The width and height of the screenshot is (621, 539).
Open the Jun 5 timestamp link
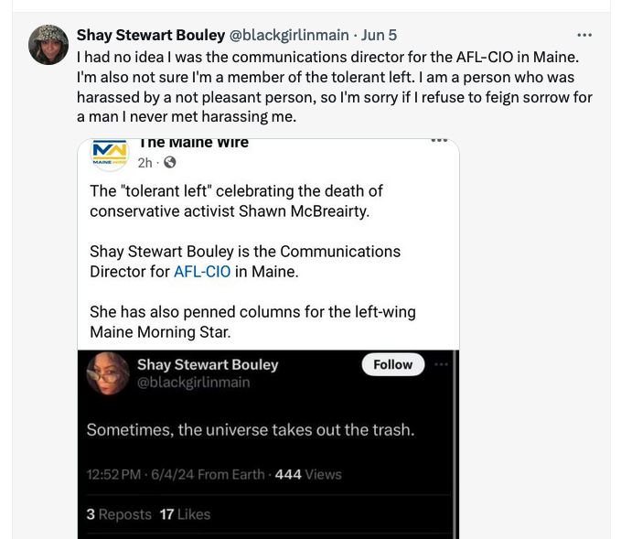coord(380,35)
